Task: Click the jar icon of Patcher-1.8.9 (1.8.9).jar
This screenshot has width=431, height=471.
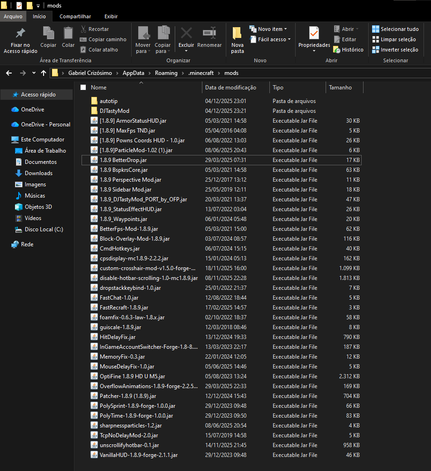Action: pyautogui.click(x=94, y=396)
